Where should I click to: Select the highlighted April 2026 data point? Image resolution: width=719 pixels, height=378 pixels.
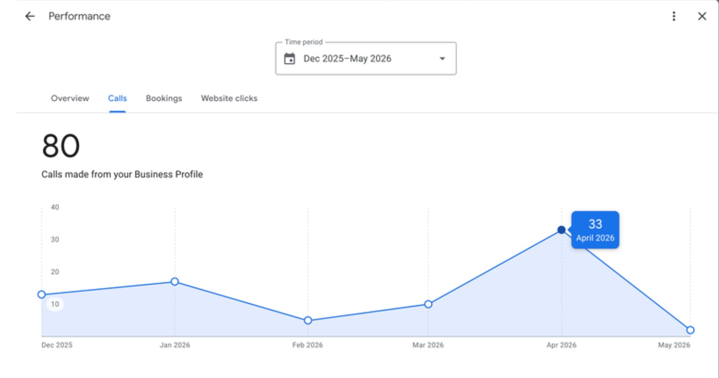click(561, 230)
